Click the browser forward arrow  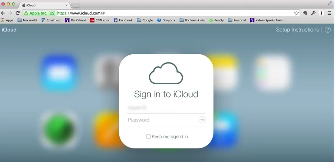10,13
